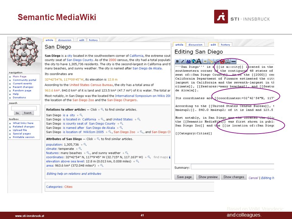Open discussion tab on San Diego page
The width and height of the screenshot is (292, 219).
point(64,40)
